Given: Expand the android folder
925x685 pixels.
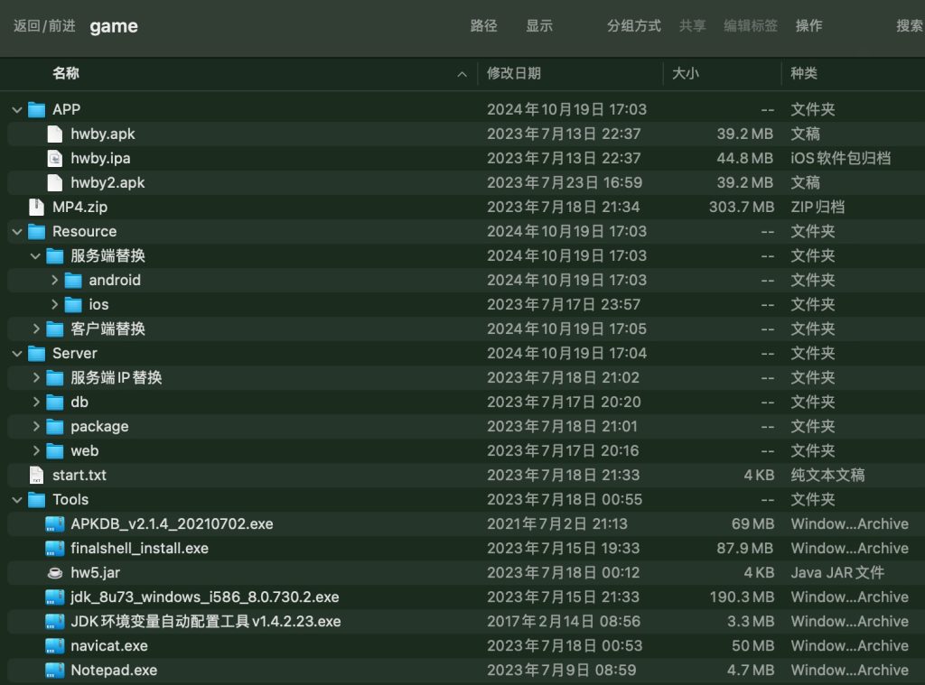Looking at the screenshot, I should coord(54,280).
